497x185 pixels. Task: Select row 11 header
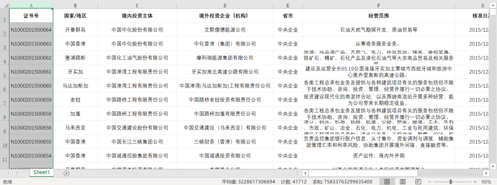point(5,156)
